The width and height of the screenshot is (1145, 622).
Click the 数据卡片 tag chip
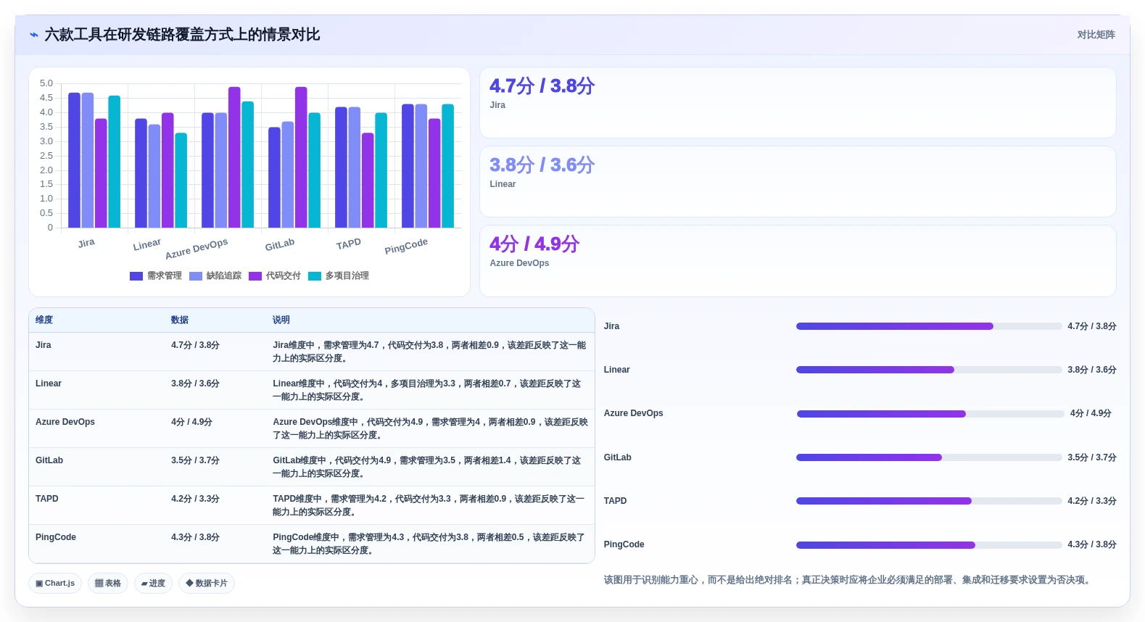click(207, 583)
